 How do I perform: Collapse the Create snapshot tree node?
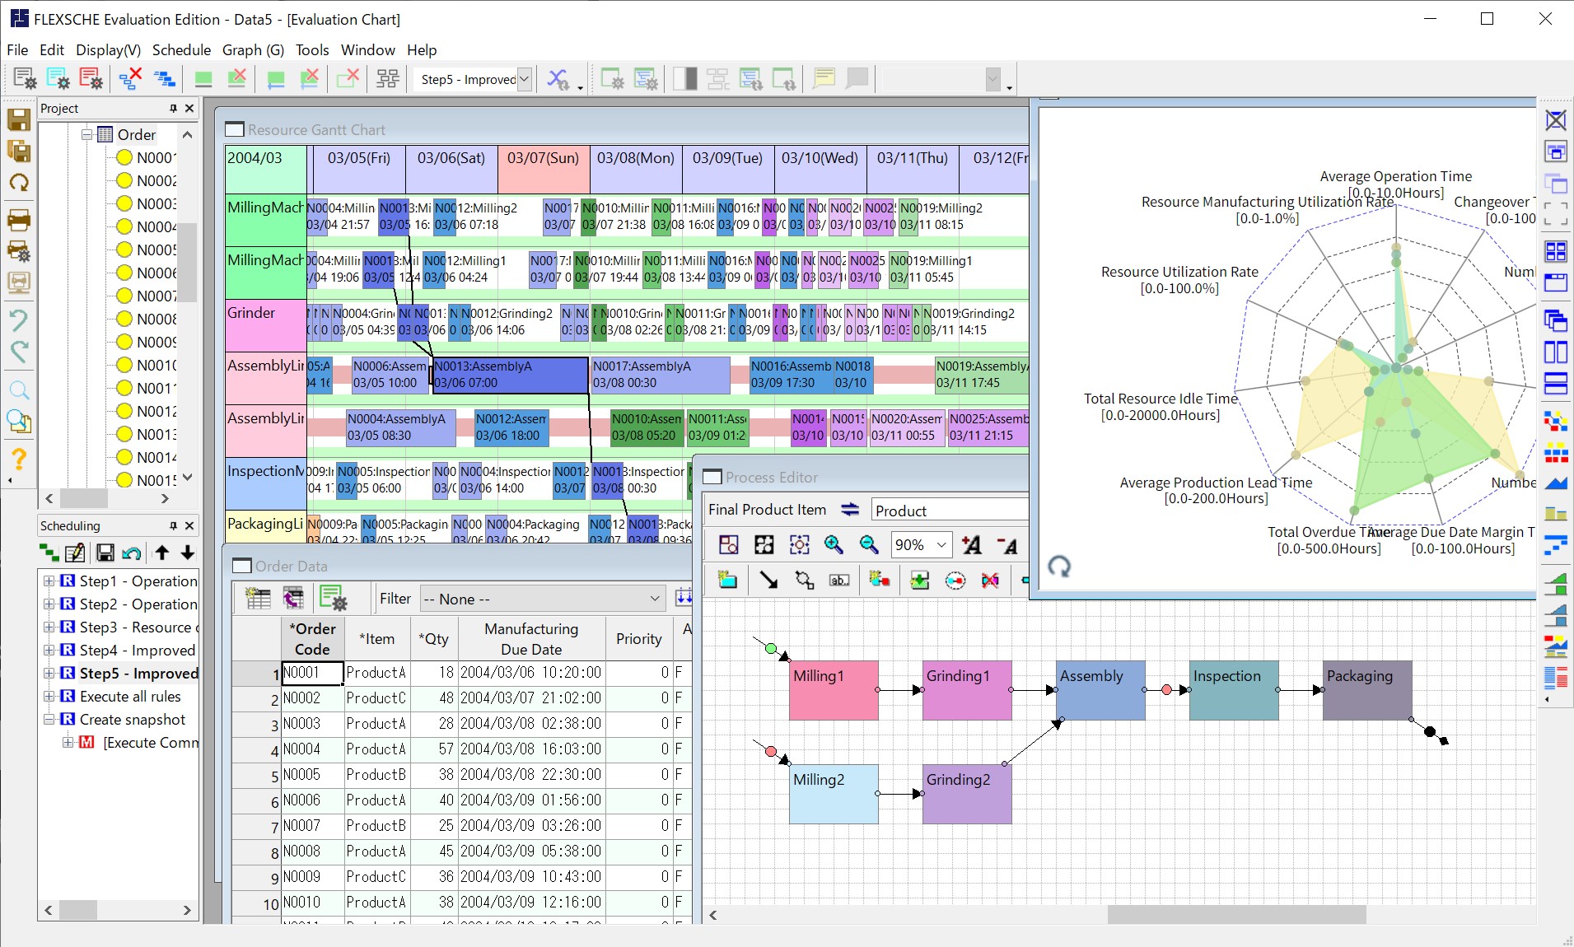(x=49, y=719)
